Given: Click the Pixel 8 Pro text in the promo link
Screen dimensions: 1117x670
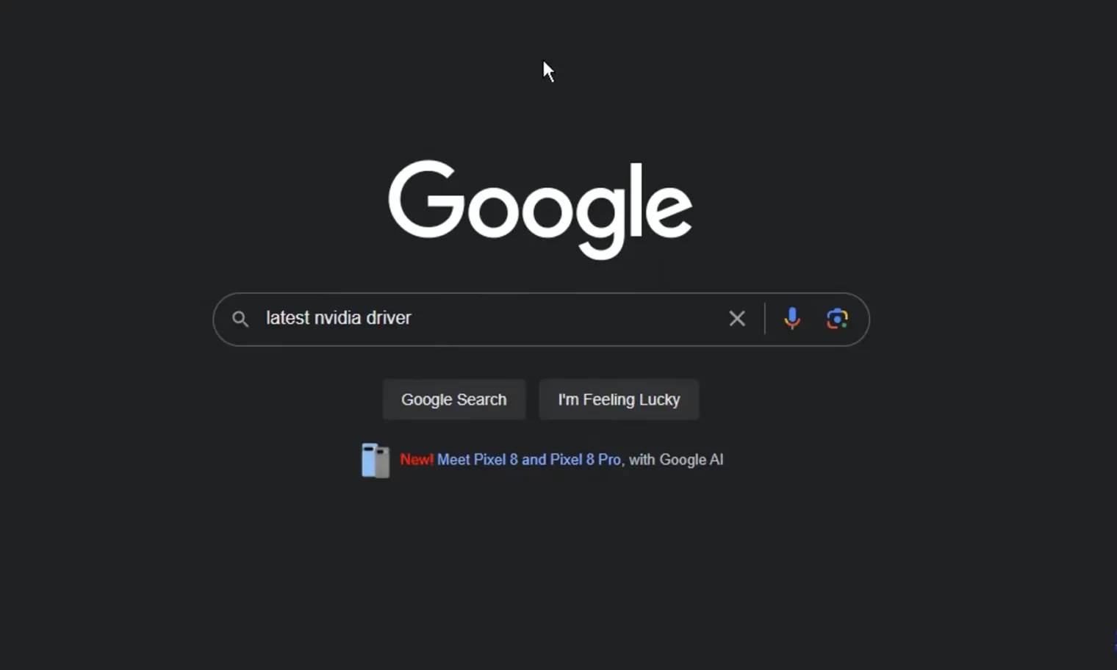Looking at the screenshot, I should pyautogui.click(x=585, y=460).
